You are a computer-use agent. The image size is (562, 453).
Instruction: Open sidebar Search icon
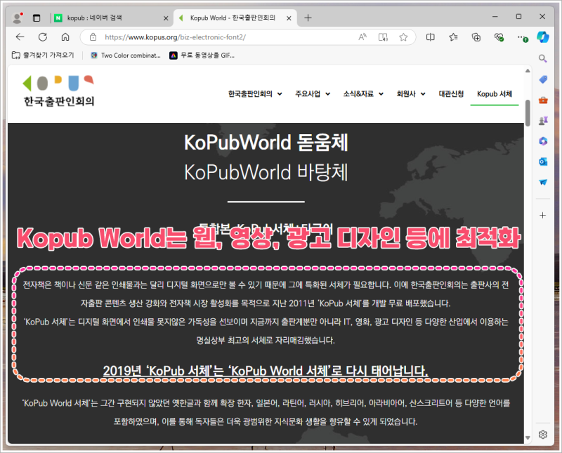(x=542, y=58)
